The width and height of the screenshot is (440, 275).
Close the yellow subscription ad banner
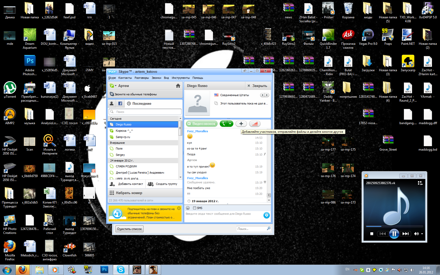tap(179, 208)
